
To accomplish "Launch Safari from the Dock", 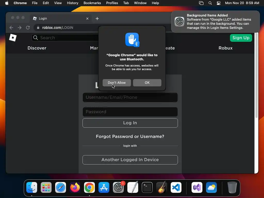I will pos(61,187).
